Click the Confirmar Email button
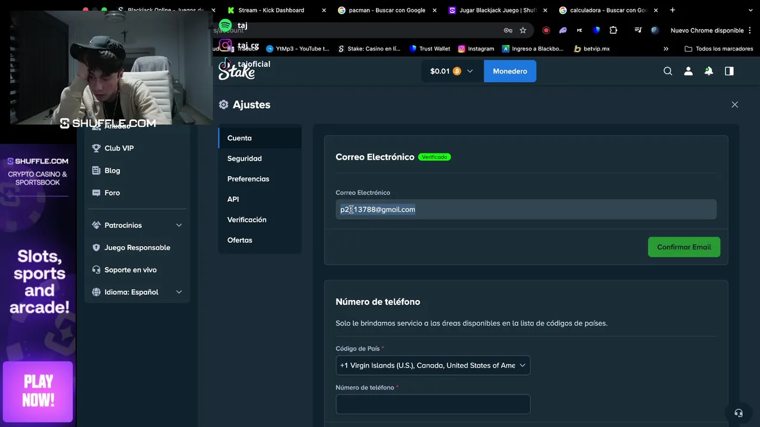This screenshot has width=760, height=427. [684, 247]
